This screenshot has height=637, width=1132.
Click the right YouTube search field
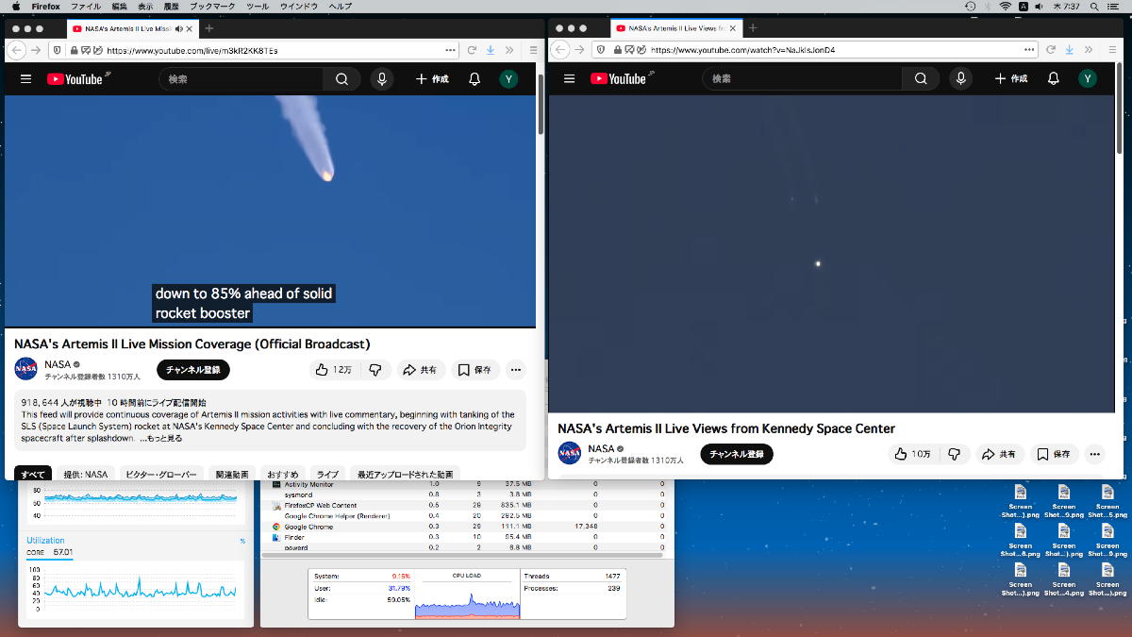803,79
